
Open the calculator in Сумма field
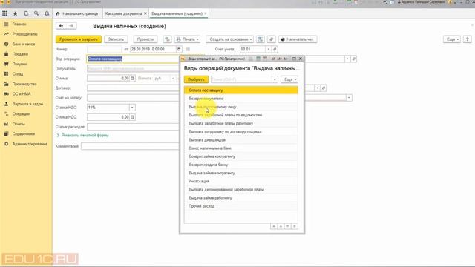tap(132, 78)
